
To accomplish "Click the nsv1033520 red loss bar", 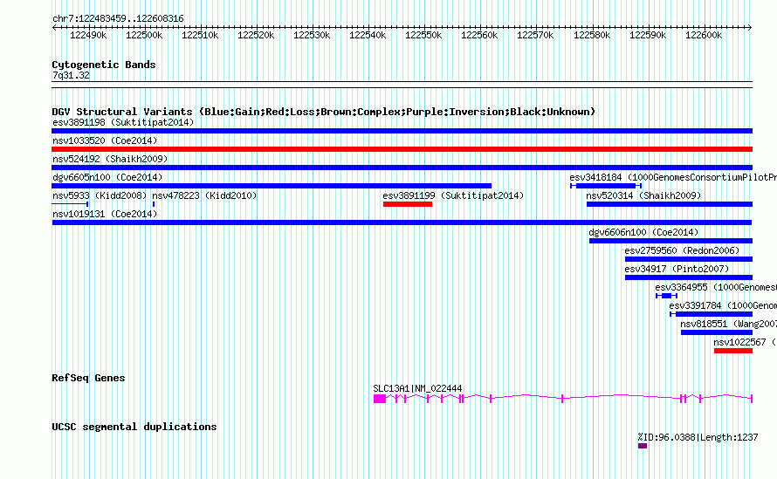I will click(402, 149).
